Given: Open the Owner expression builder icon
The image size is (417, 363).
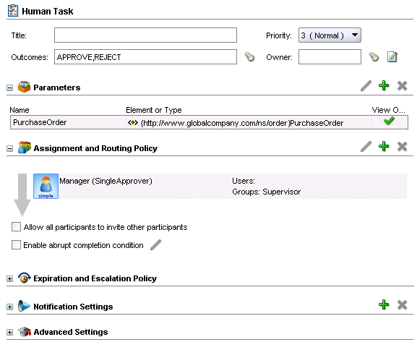Looking at the screenshot, I should (x=392, y=57).
